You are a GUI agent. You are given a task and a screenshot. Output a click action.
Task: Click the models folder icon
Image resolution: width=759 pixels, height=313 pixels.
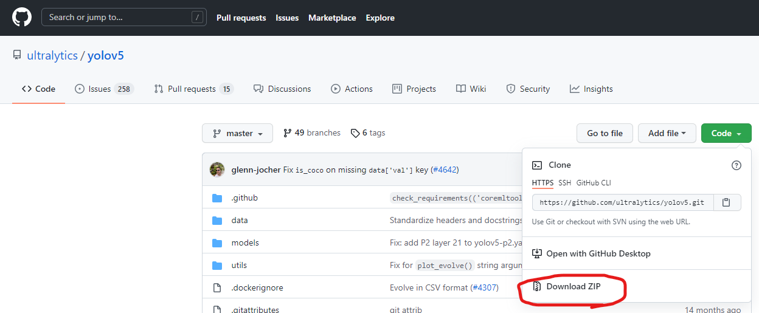(x=217, y=243)
